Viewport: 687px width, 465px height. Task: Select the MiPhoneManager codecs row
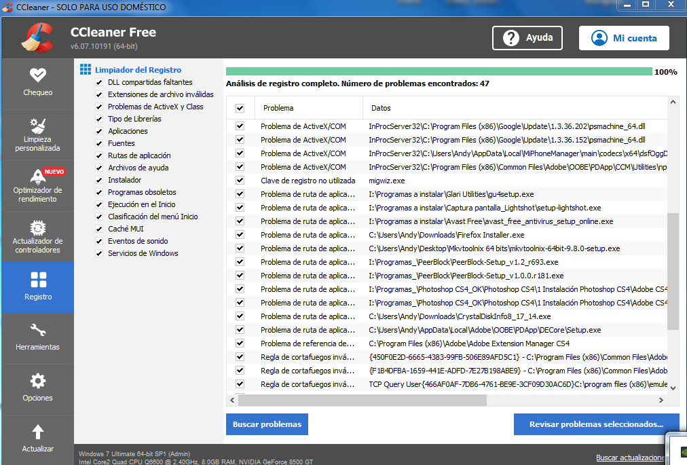pyautogui.click(x=447, y=153)
